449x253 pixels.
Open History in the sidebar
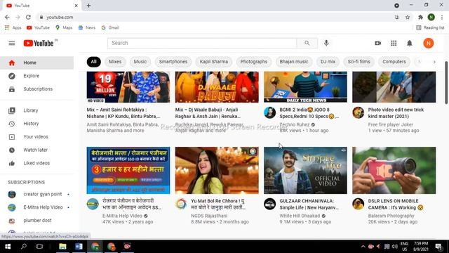click(x=37, y=124)
